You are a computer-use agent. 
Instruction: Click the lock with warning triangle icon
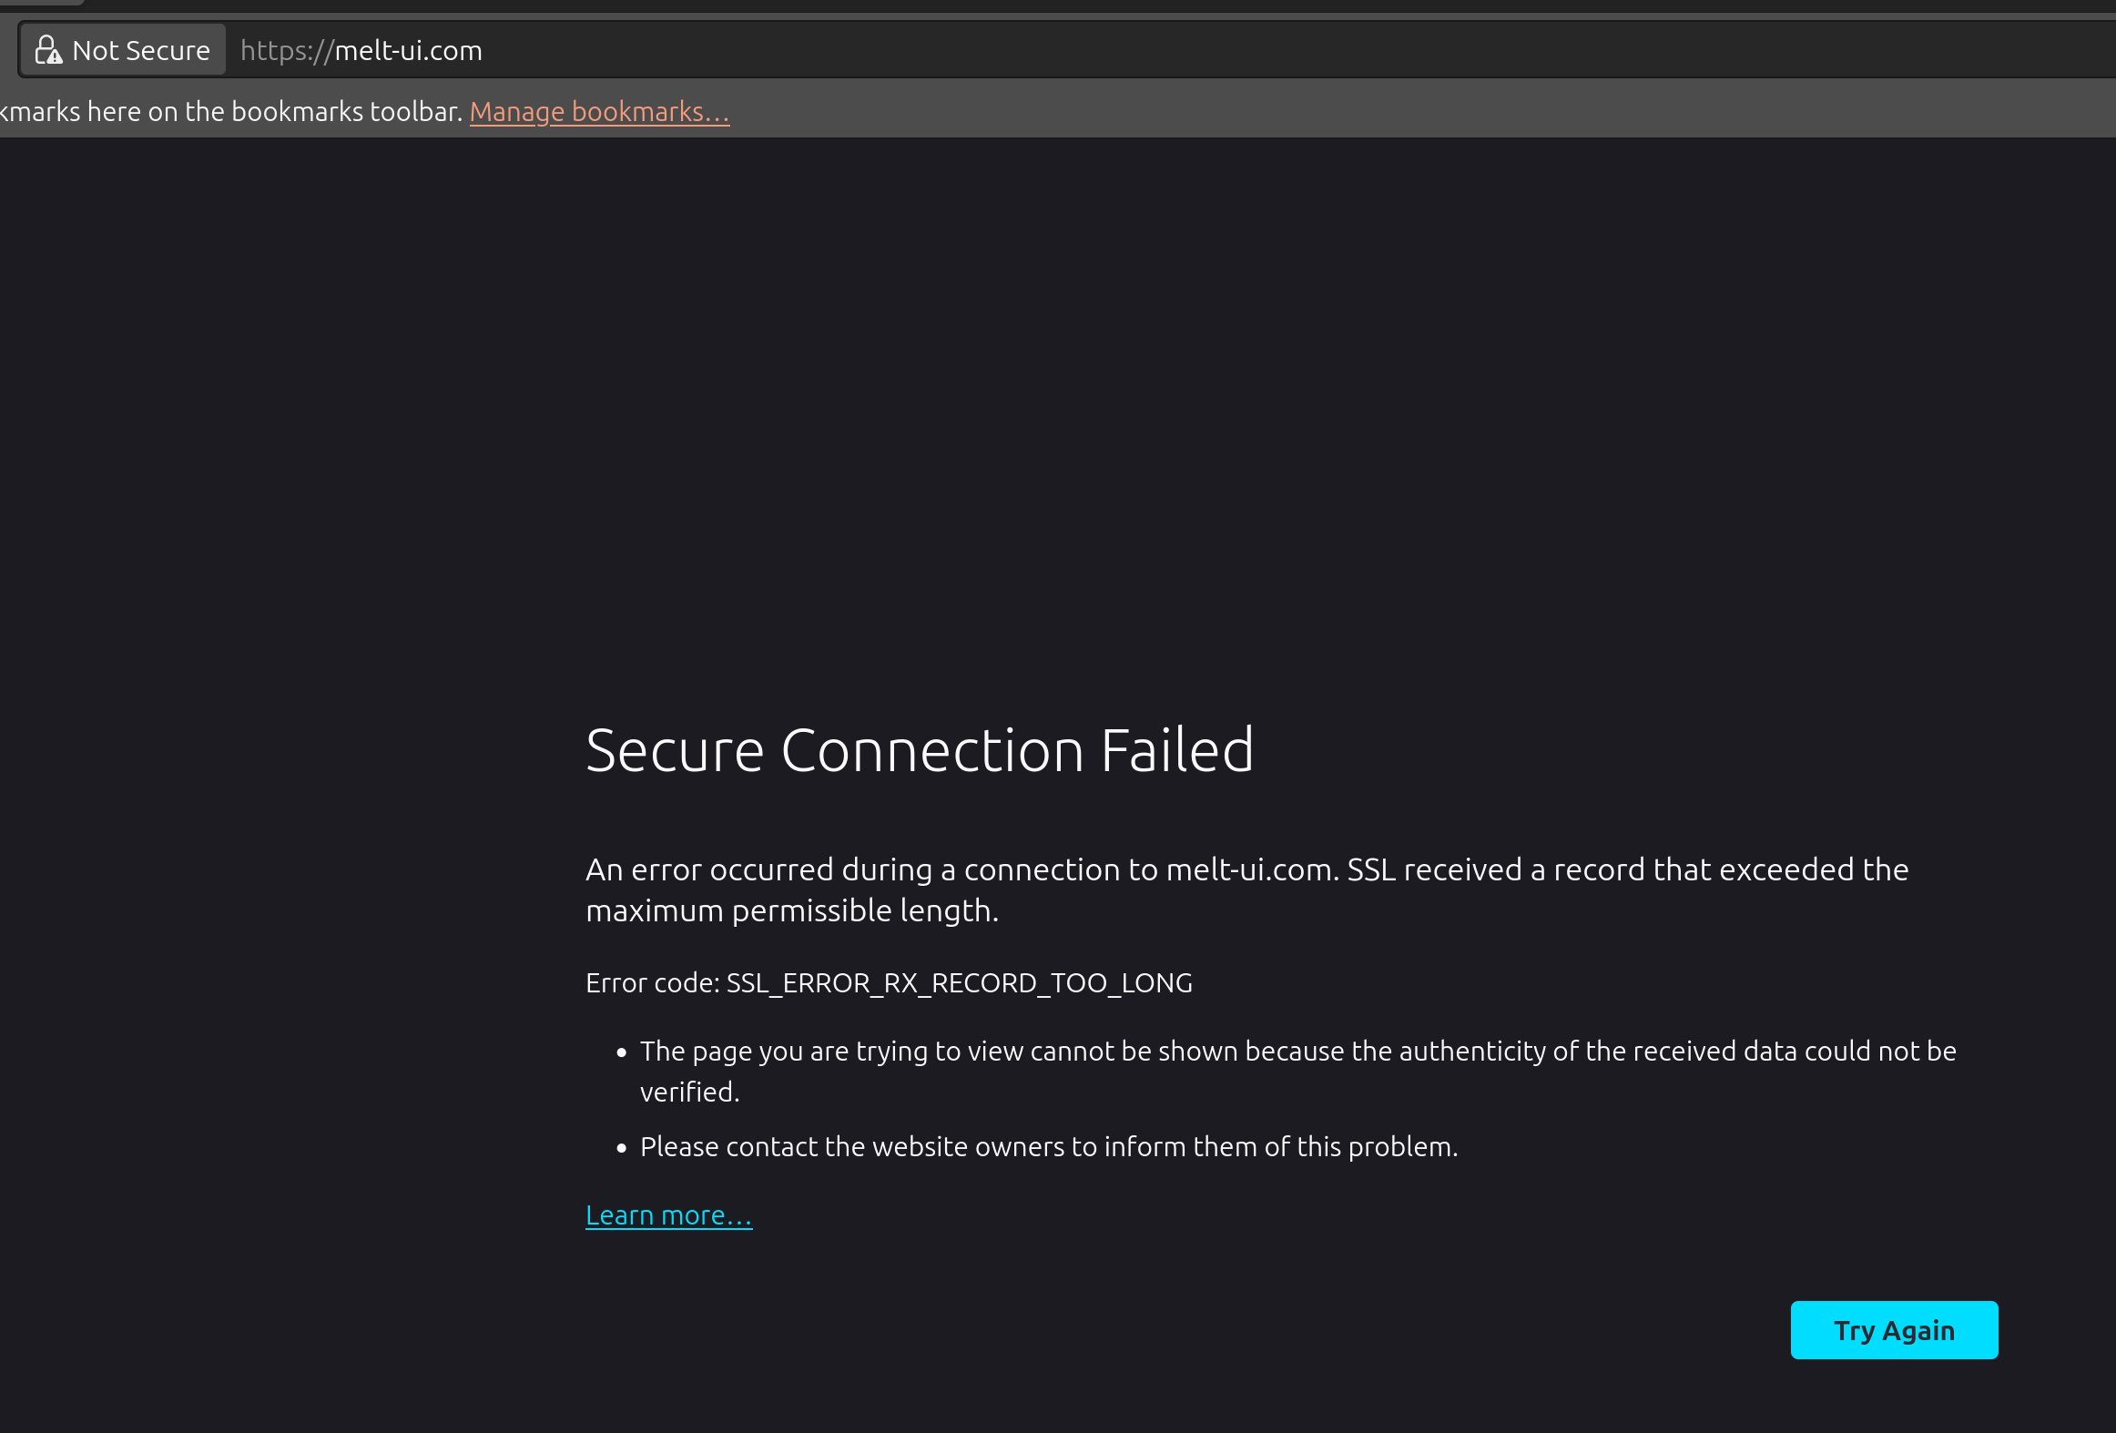click(50, 49)
